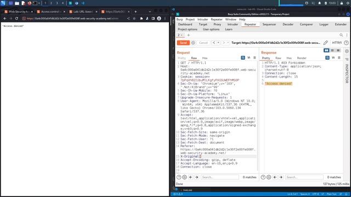Go to next request in Repeater history
This screenshot has height=197, width=351.
pyautogui.click(x=223, y=43)
